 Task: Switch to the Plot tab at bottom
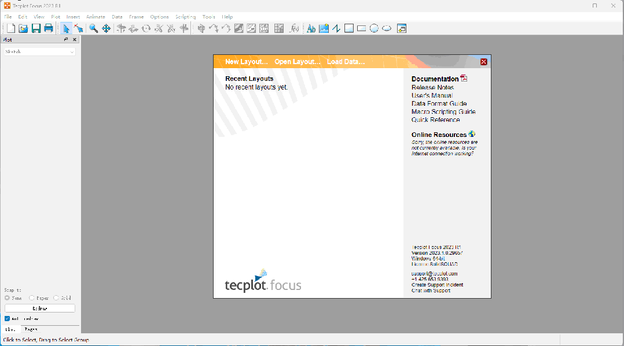pyautogui.click(x=10, y=329)
